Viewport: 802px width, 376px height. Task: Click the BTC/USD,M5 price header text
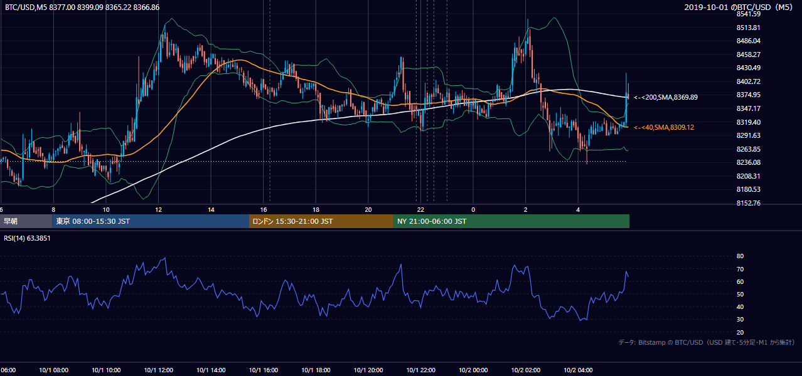82,7
